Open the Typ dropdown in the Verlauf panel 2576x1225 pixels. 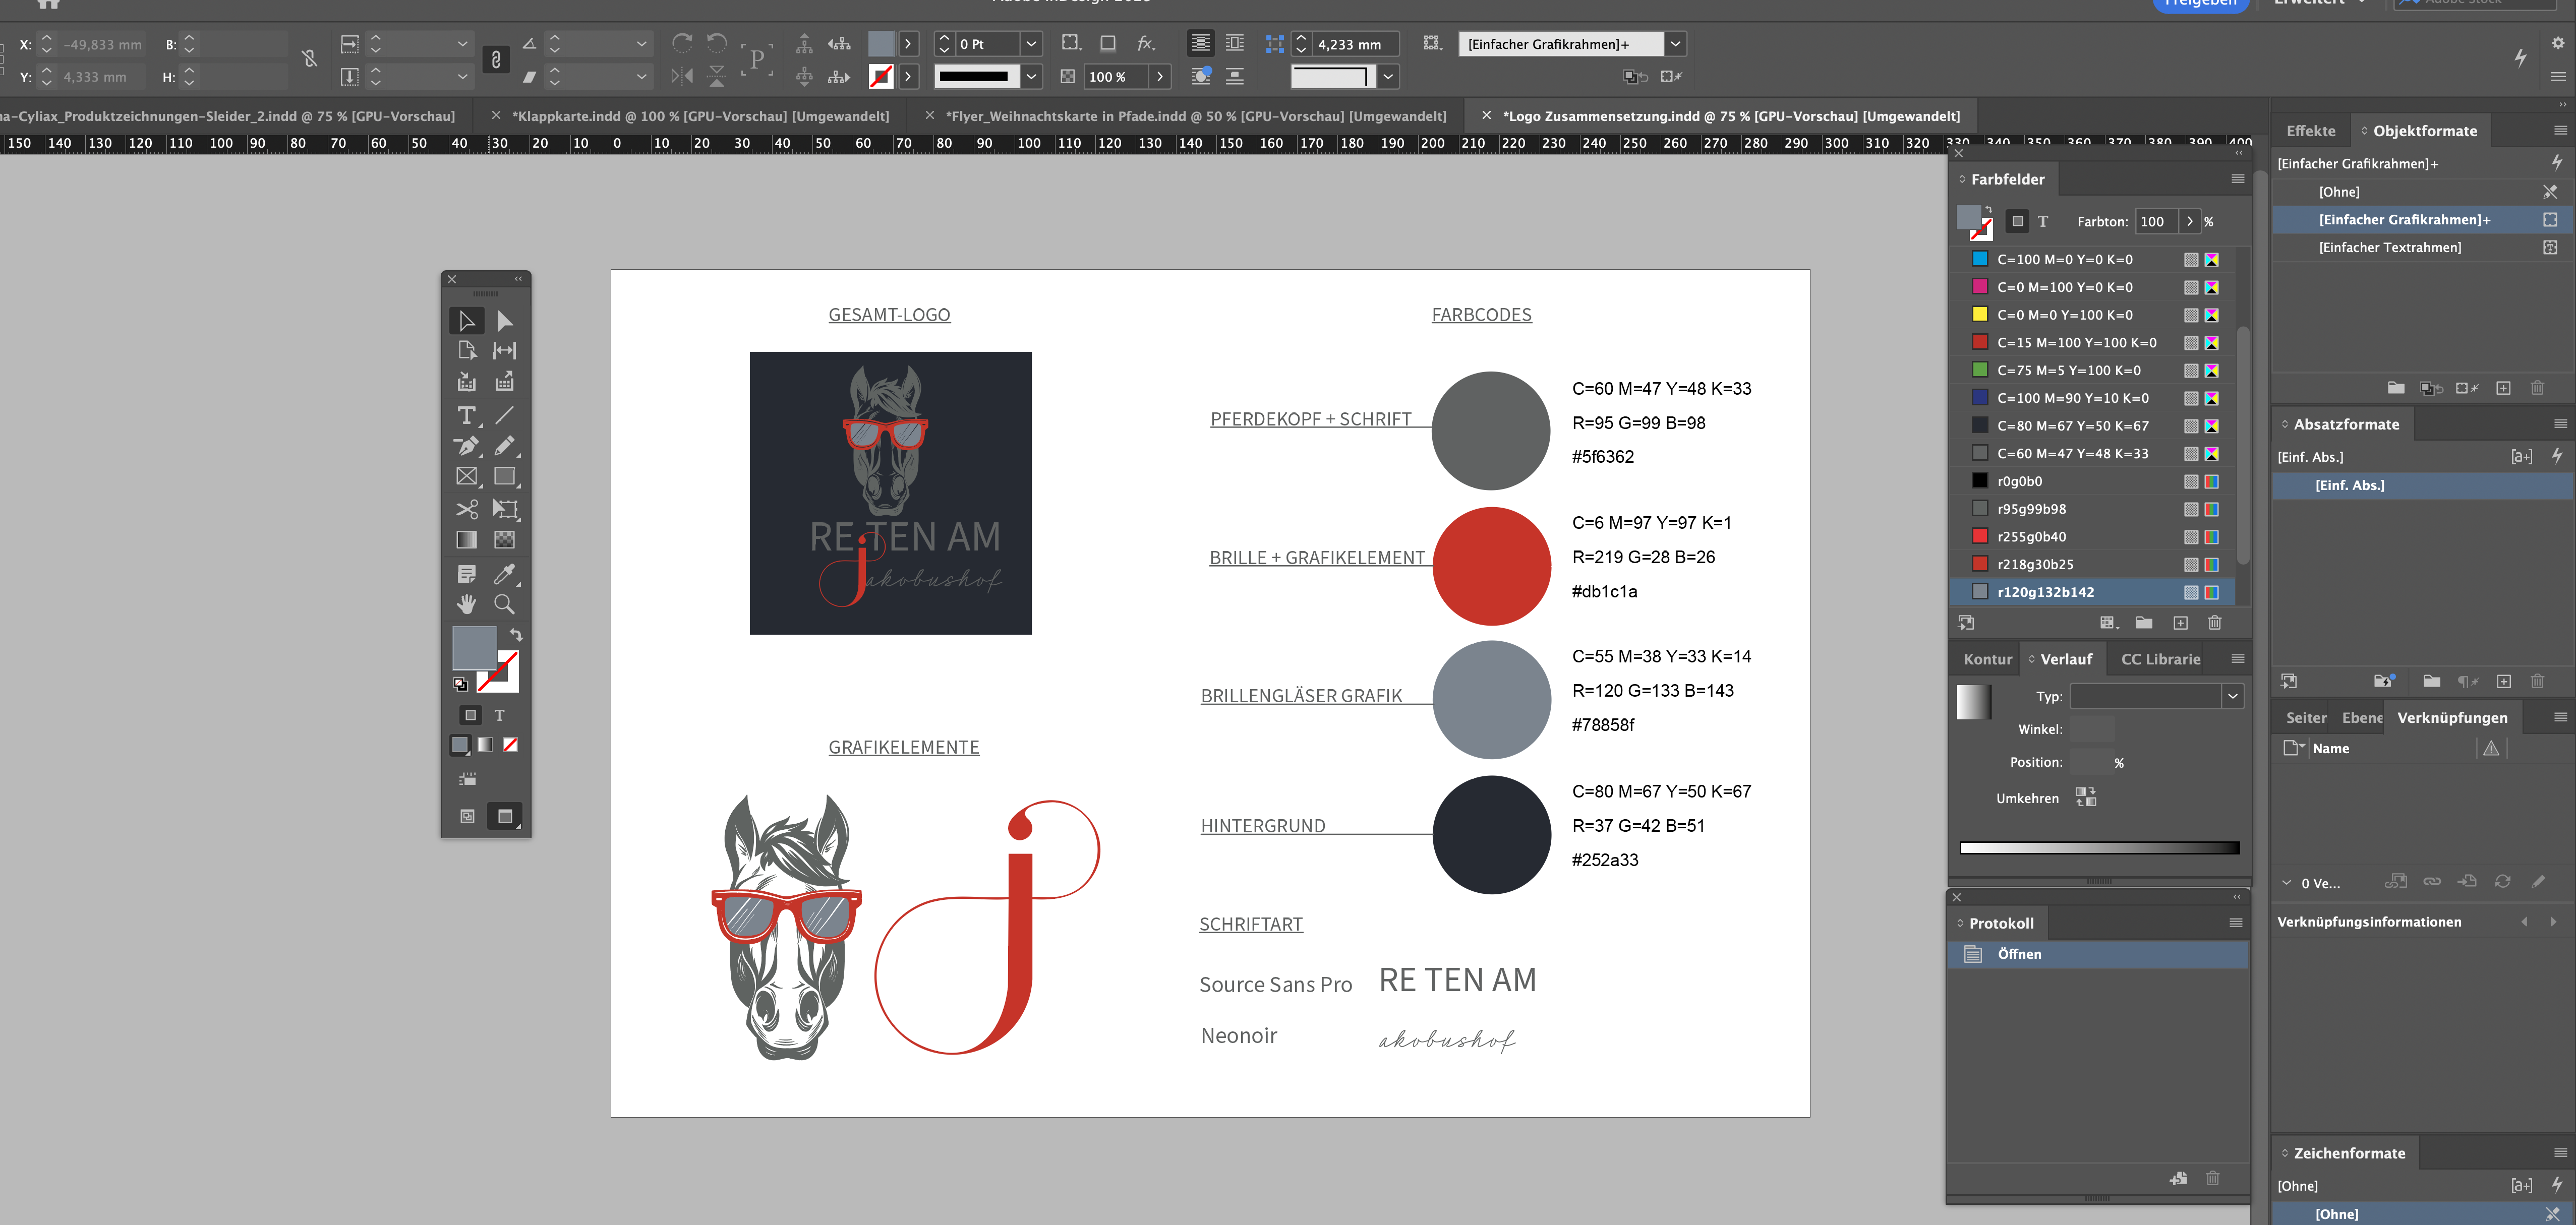2233,696
